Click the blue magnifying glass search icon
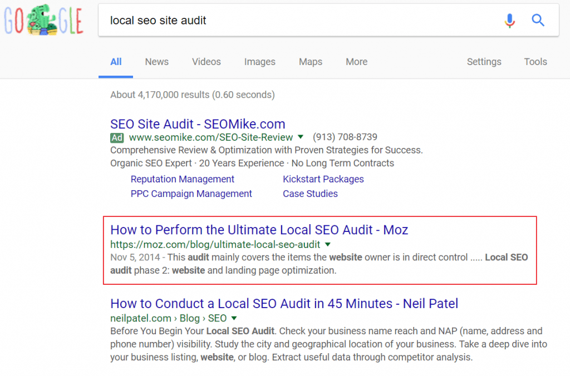570x376 pixels. click(538, 20)
